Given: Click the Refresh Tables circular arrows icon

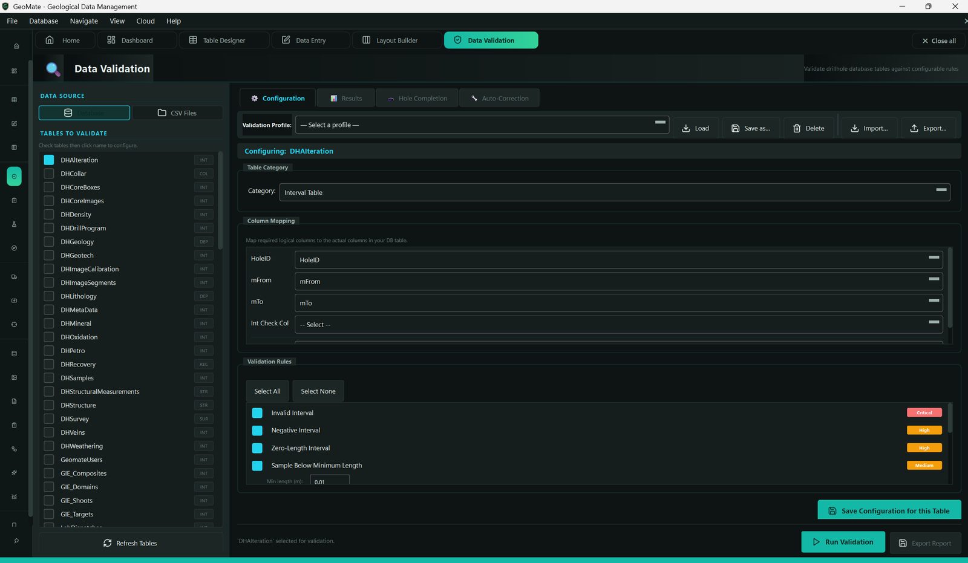Looking at the screenshot, I should coord(108,543).
